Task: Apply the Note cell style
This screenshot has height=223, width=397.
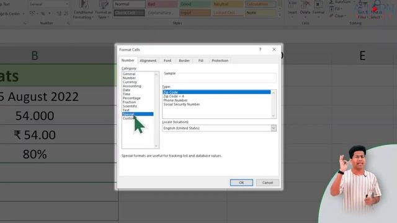Action: pos(261,12)
